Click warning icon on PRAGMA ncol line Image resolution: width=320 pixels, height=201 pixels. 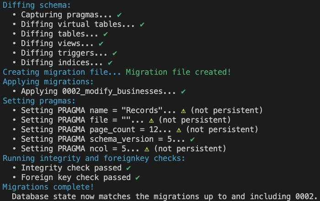click(147, 149)
